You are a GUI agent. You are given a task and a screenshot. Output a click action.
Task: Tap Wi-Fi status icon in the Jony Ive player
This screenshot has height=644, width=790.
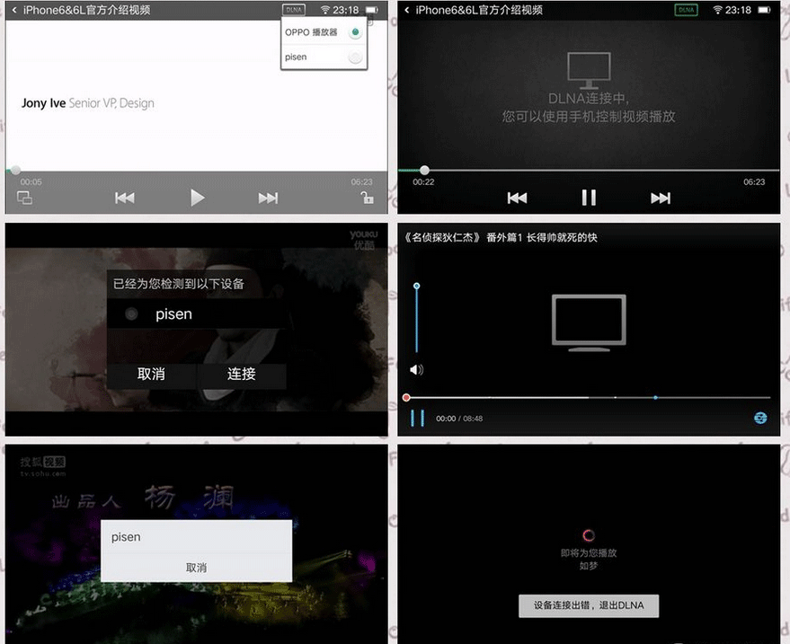click(x=325, y=10)
